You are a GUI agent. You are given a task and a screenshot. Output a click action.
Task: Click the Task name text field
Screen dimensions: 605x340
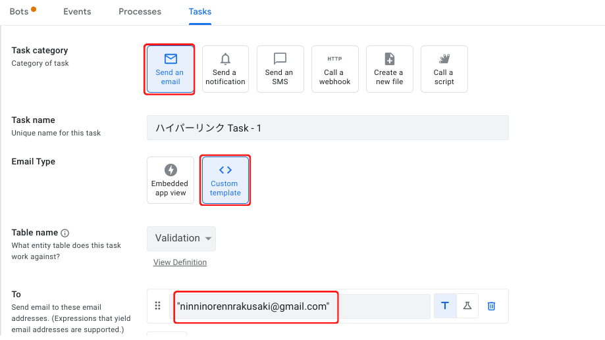click(327, 128)
